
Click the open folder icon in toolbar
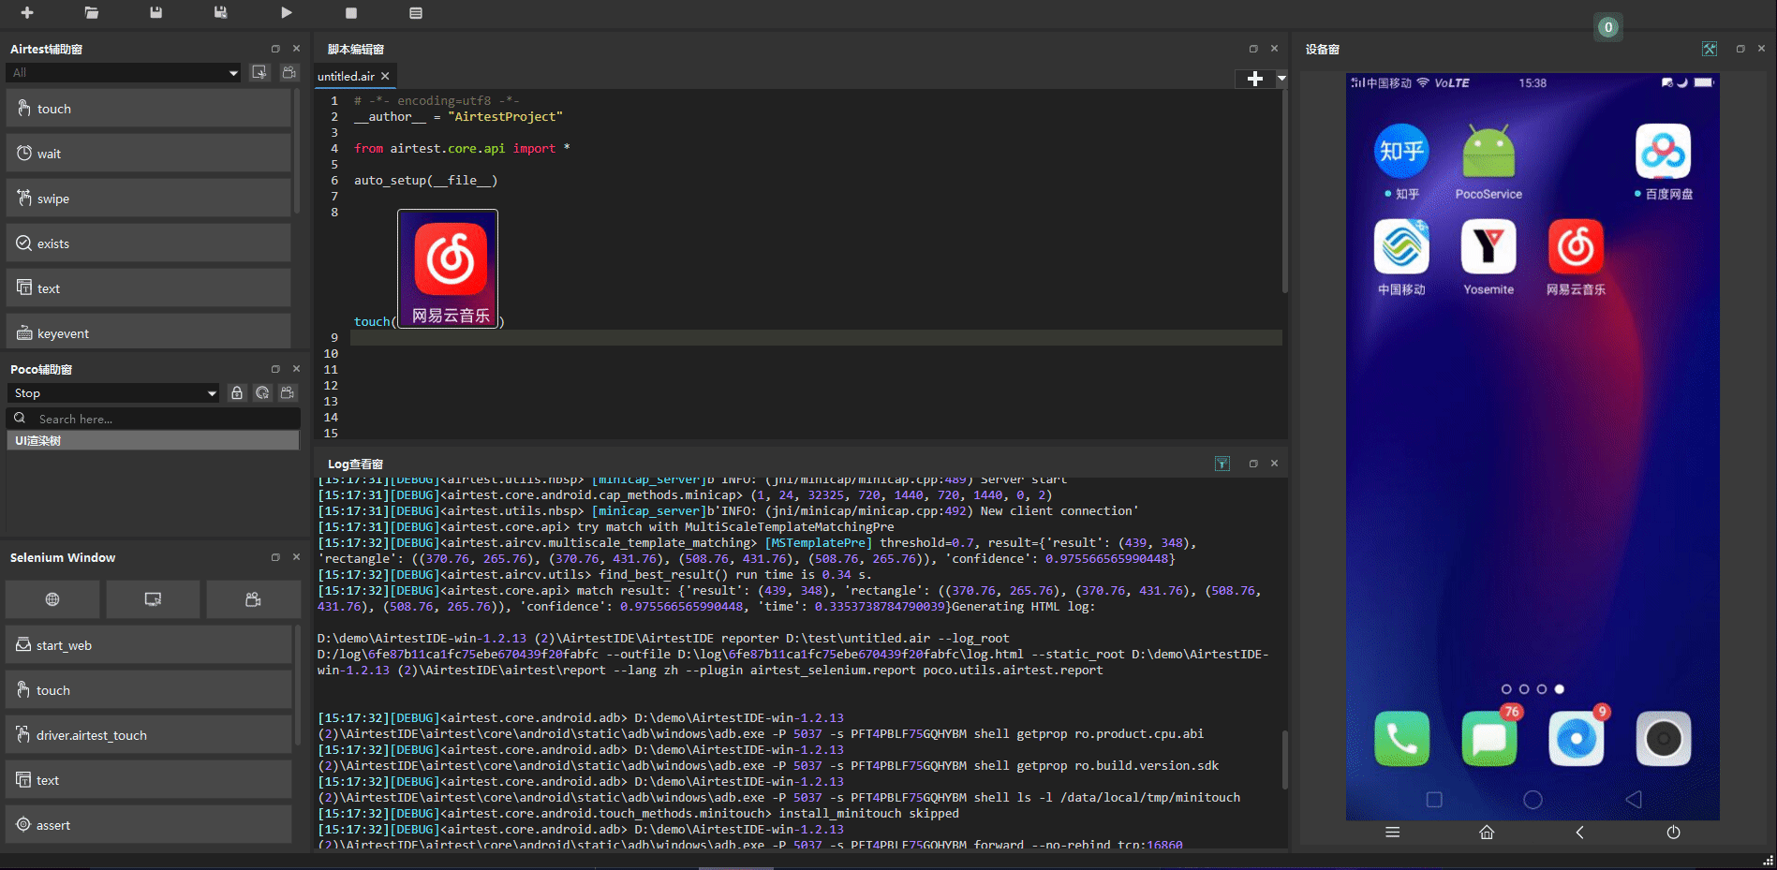91,13
